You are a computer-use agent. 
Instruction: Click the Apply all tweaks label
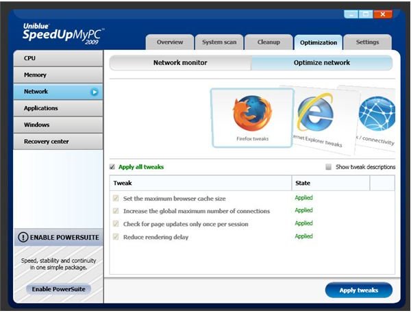pyautogui.click(x=141, y=167)
